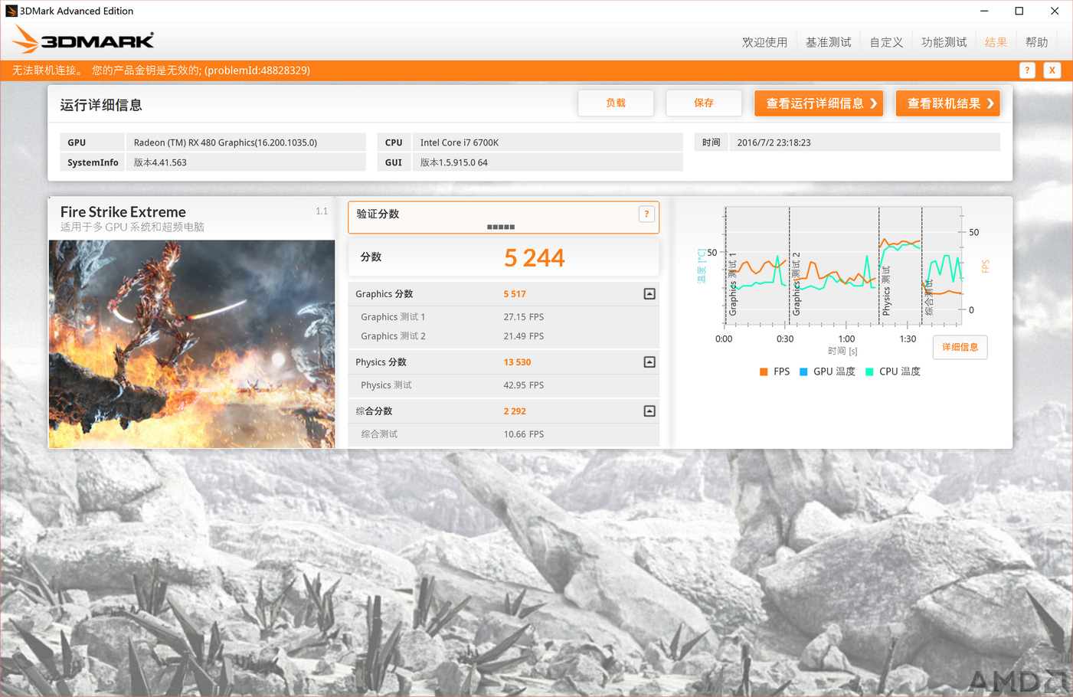Open chart 详细信息 button
This screenshot has height=697, width=1073.
(x=960, y=347)
